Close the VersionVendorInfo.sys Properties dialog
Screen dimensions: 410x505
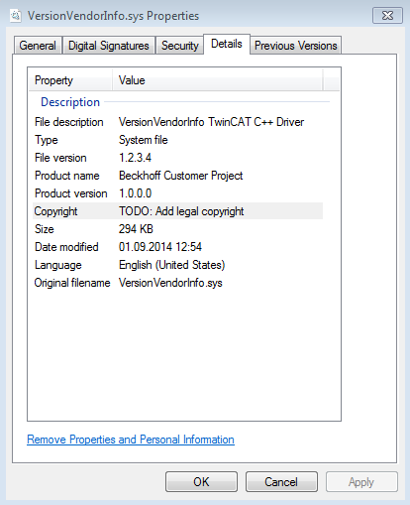pos(387,16)
